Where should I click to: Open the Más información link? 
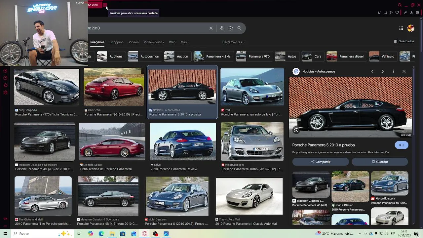(378, 153)
